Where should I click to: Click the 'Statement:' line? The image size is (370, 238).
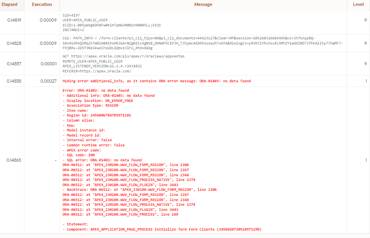[x=75, y=224]
